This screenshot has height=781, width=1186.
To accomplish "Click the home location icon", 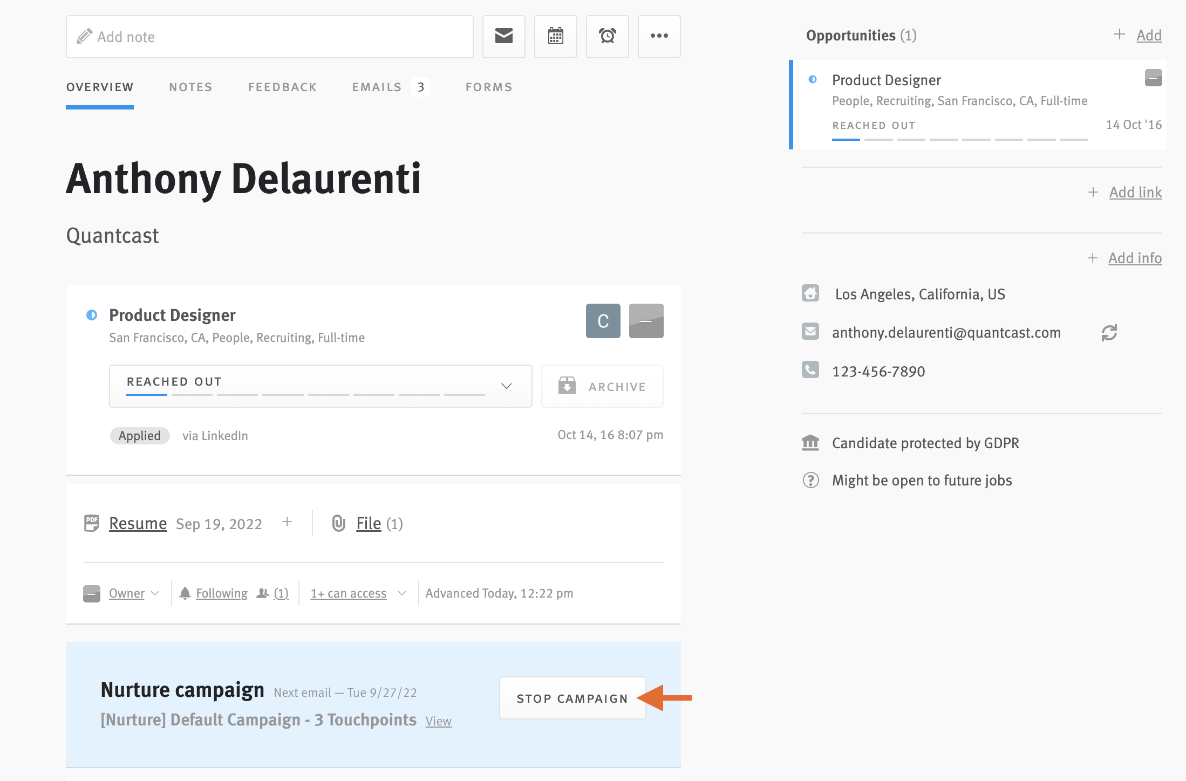I will tap(810, 293).
